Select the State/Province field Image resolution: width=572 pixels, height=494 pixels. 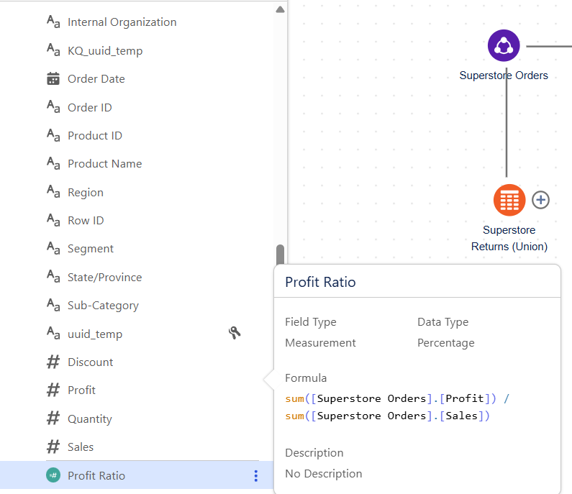click(x=105, y=278)
